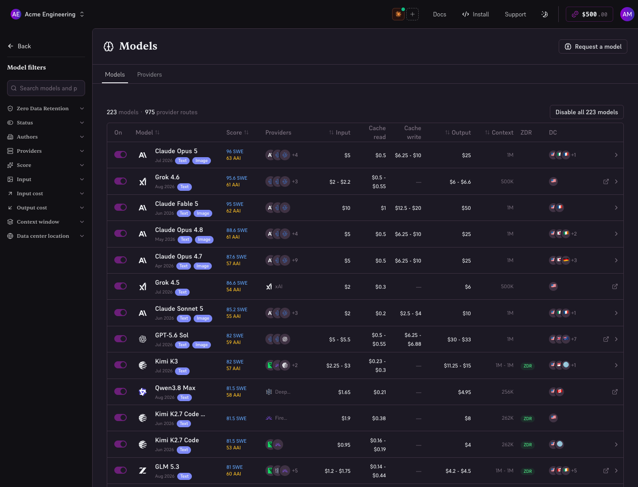
Task: Expand the Status filter
Action: click(x=46, y=123)
